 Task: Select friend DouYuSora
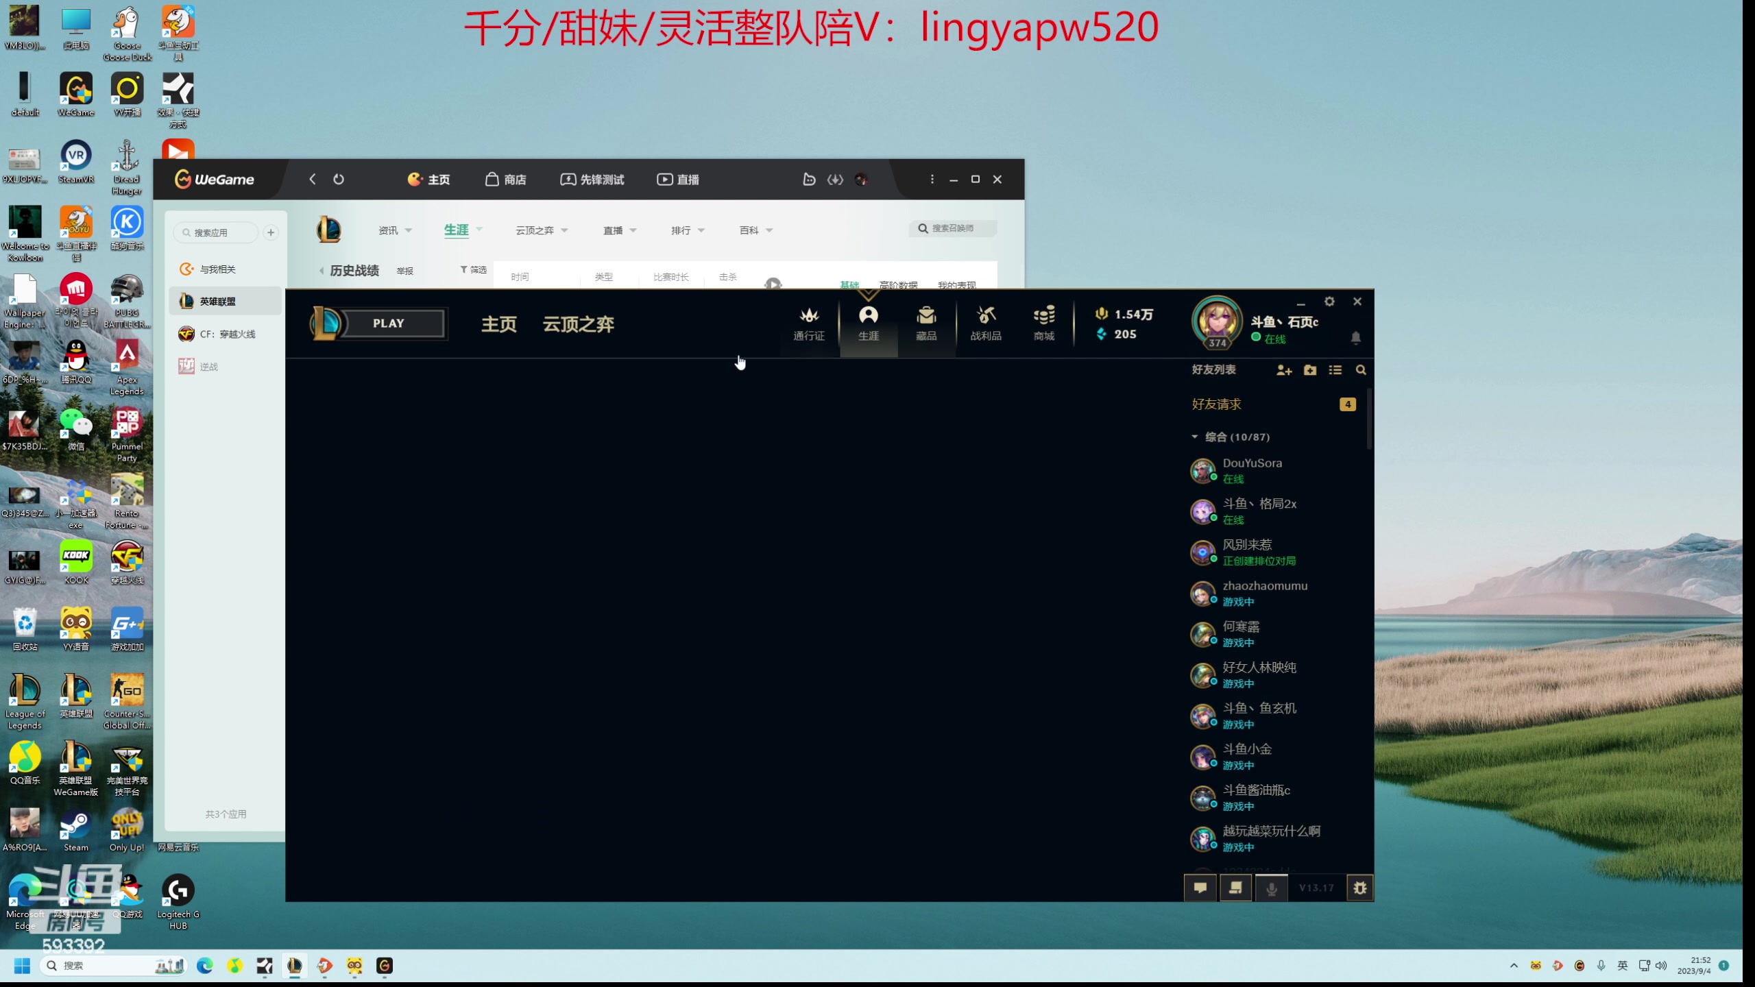pyautogui.click(x=1275, y=470)
